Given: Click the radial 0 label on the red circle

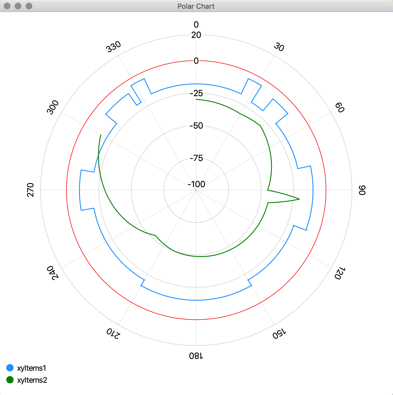Looking at the screenshot, I should pyautogui.click(x=196, y=61).
